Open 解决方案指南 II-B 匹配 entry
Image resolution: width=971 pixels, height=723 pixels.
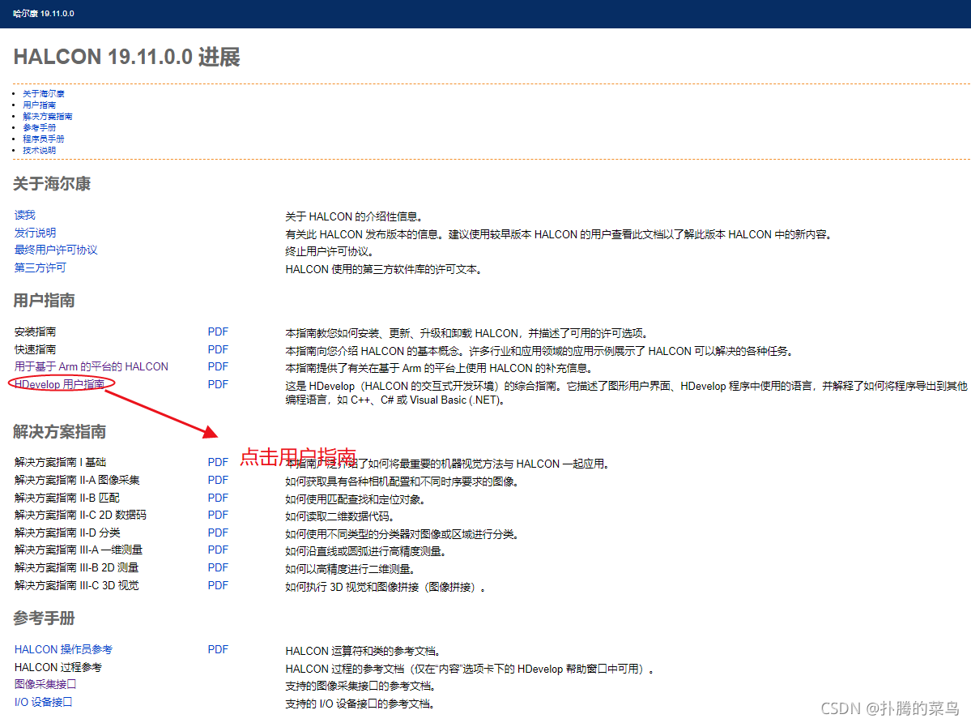point(67,498)
